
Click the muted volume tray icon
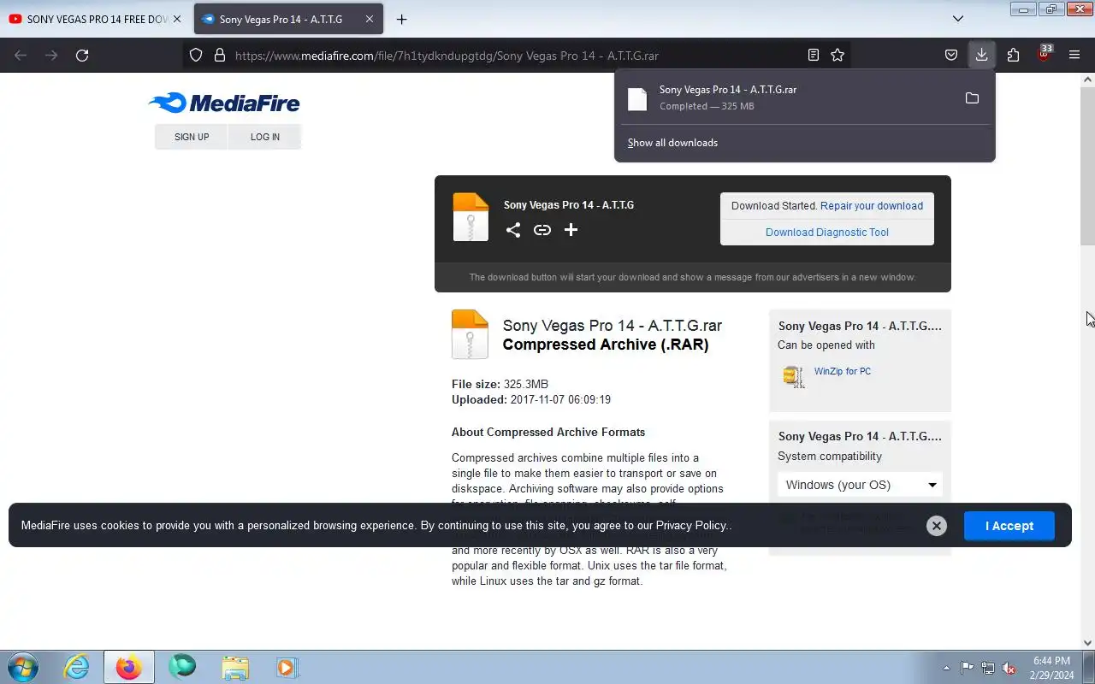click(x=1009, y=668)
